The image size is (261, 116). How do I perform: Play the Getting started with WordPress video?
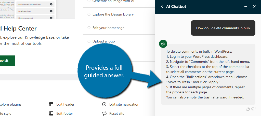point(51,4)
